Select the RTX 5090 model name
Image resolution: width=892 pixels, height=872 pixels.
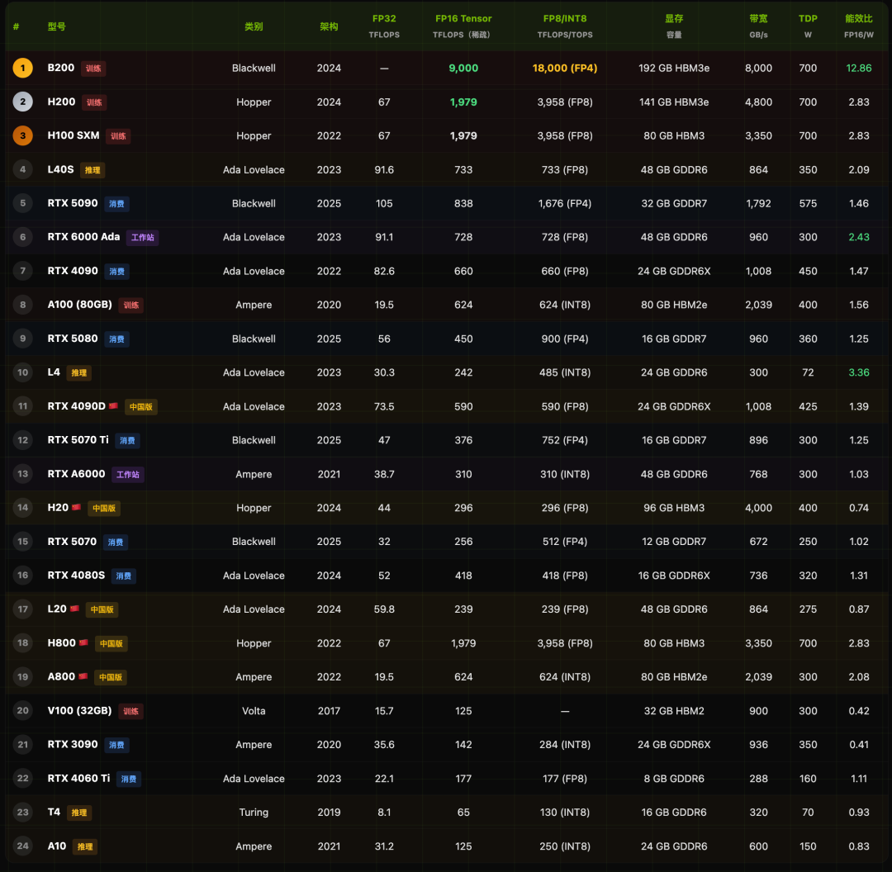(x=73, y=203)
